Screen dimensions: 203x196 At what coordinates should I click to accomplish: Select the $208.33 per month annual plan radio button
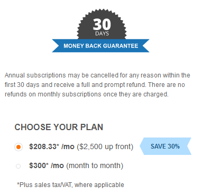pyautogui.click(x=19, y=147)
